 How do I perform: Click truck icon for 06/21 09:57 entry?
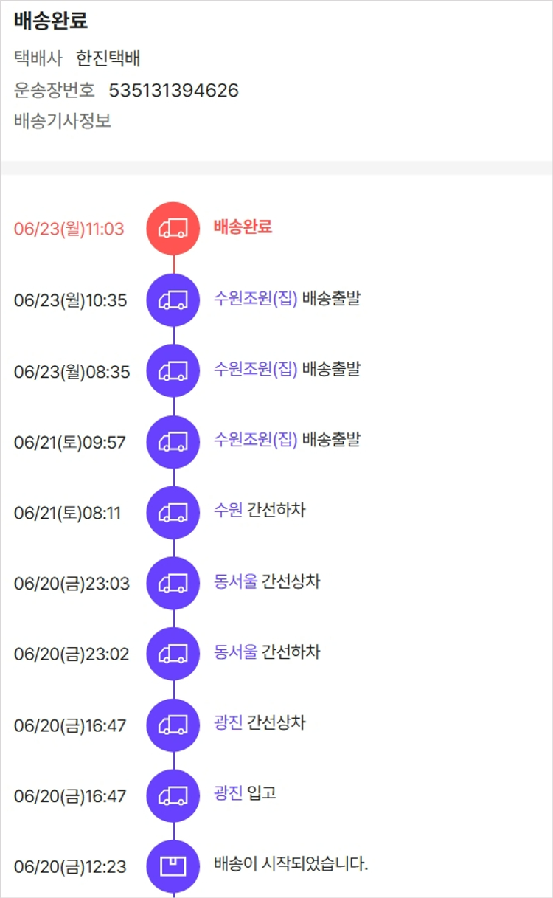(x=173, y=441)
